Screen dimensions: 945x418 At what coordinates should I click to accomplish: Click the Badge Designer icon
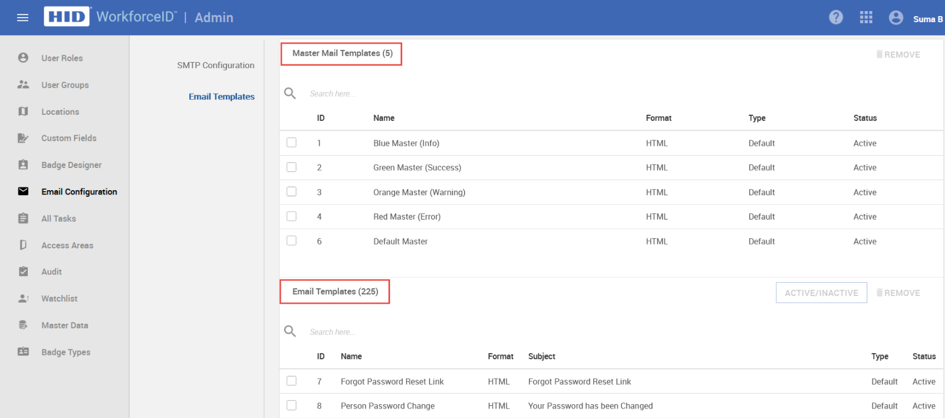point(23,165)
